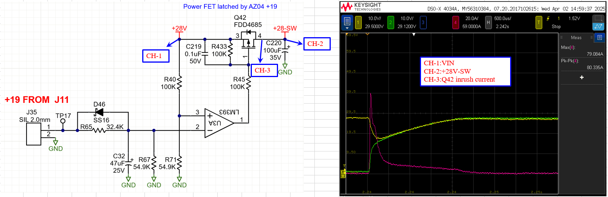
Task: Grab the left handle of Meas panel
Action: [562, 38]
